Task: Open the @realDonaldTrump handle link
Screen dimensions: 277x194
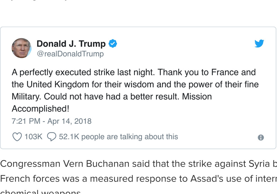Action: click(70, 54)
